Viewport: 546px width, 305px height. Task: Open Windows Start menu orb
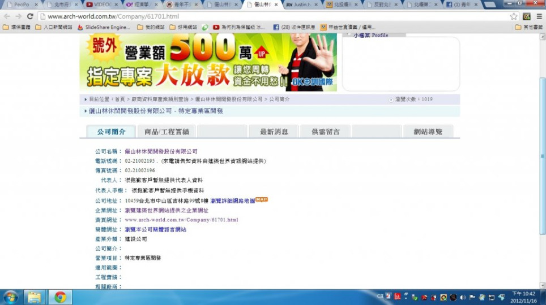point(10,297)
